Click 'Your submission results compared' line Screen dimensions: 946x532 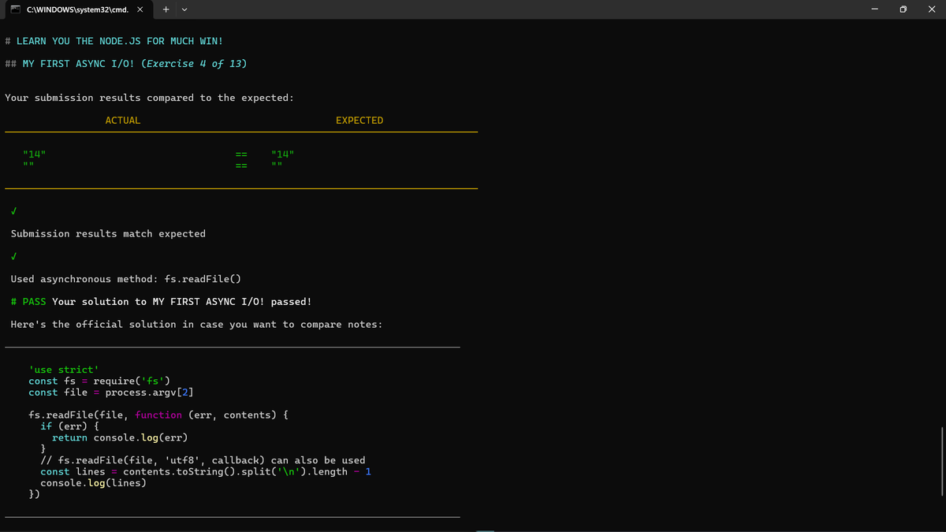click(150, 98)
